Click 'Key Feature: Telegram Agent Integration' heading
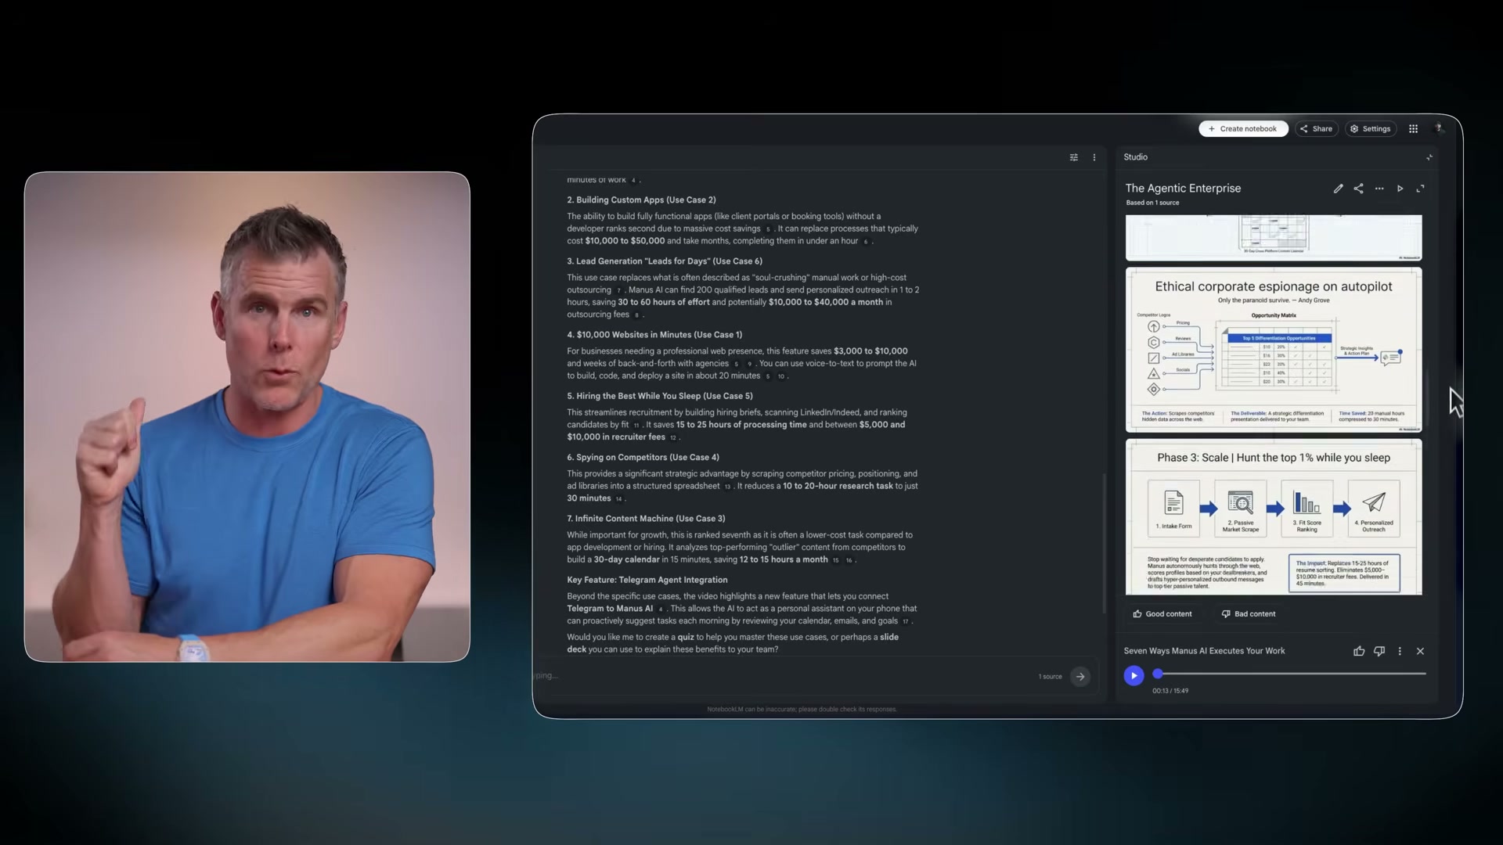Screen dimensions: 1503x845 [647, 580]
